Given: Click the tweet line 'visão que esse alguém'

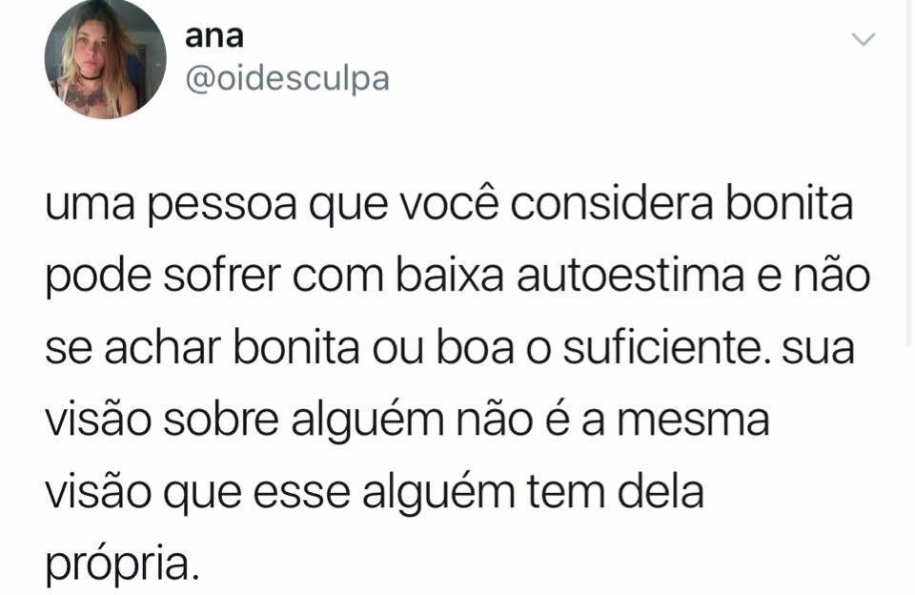Looking at the screenshot, I should coord(375,494).
